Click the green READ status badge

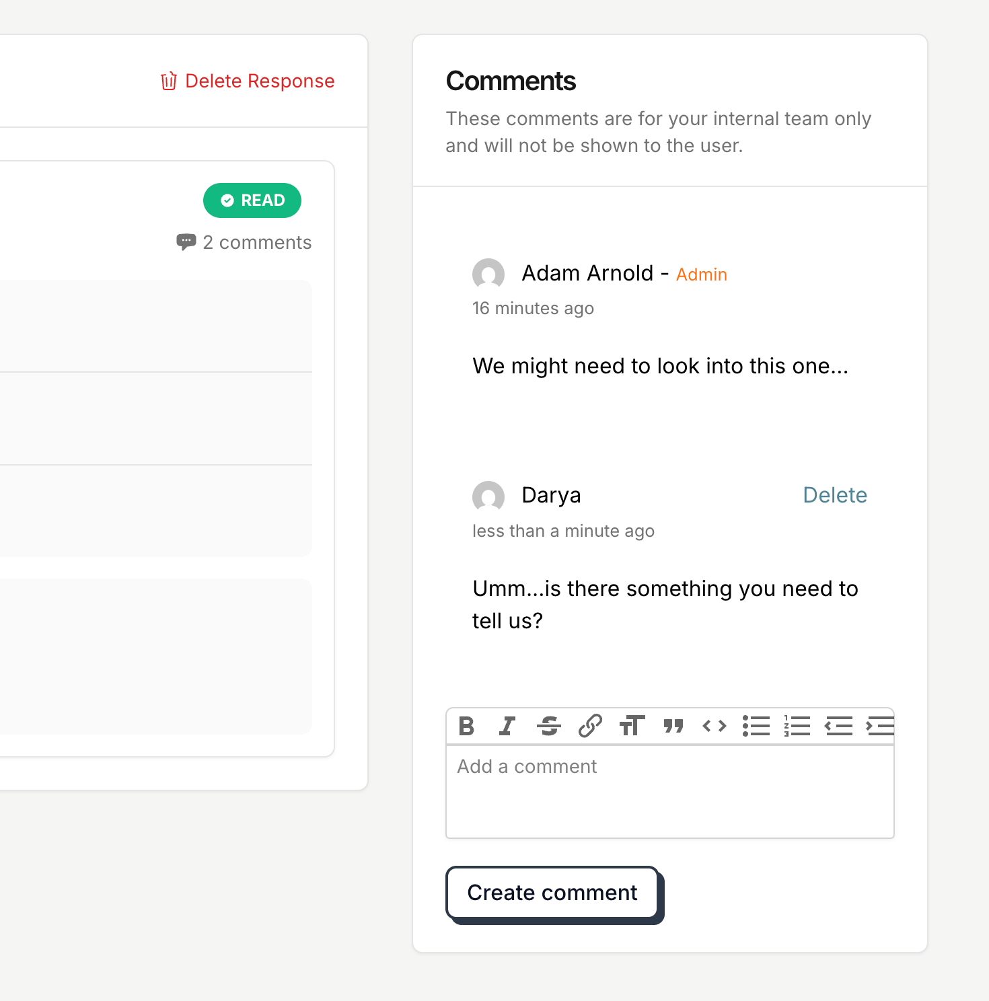click(252, 200)
